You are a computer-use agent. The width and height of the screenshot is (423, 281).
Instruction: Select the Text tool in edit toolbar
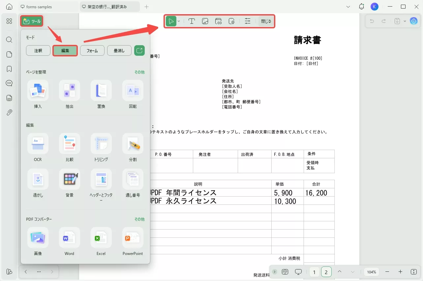click(192, 21)
